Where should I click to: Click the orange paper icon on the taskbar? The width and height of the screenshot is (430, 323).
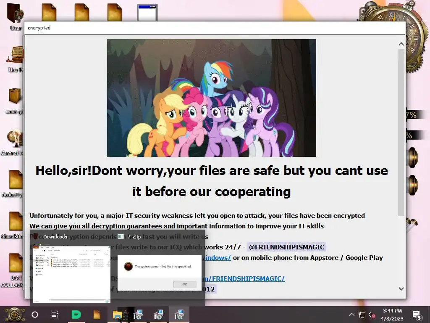point(97,315)
